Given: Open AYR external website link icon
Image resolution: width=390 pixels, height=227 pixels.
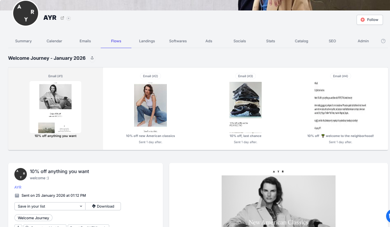Looking at the screenshot, I should click(62, 18).
